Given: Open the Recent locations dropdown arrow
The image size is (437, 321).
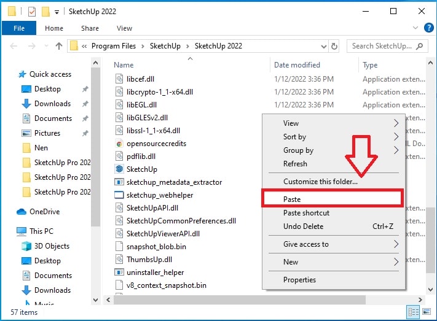Looking at the screenshot, I should coord(46,46).
